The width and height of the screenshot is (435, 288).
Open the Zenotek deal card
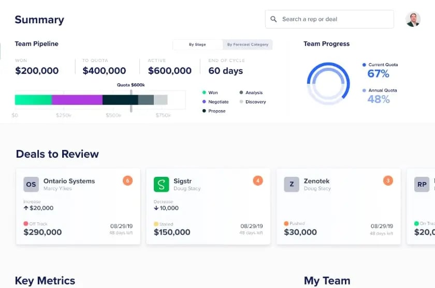click(x=339, y=207)
